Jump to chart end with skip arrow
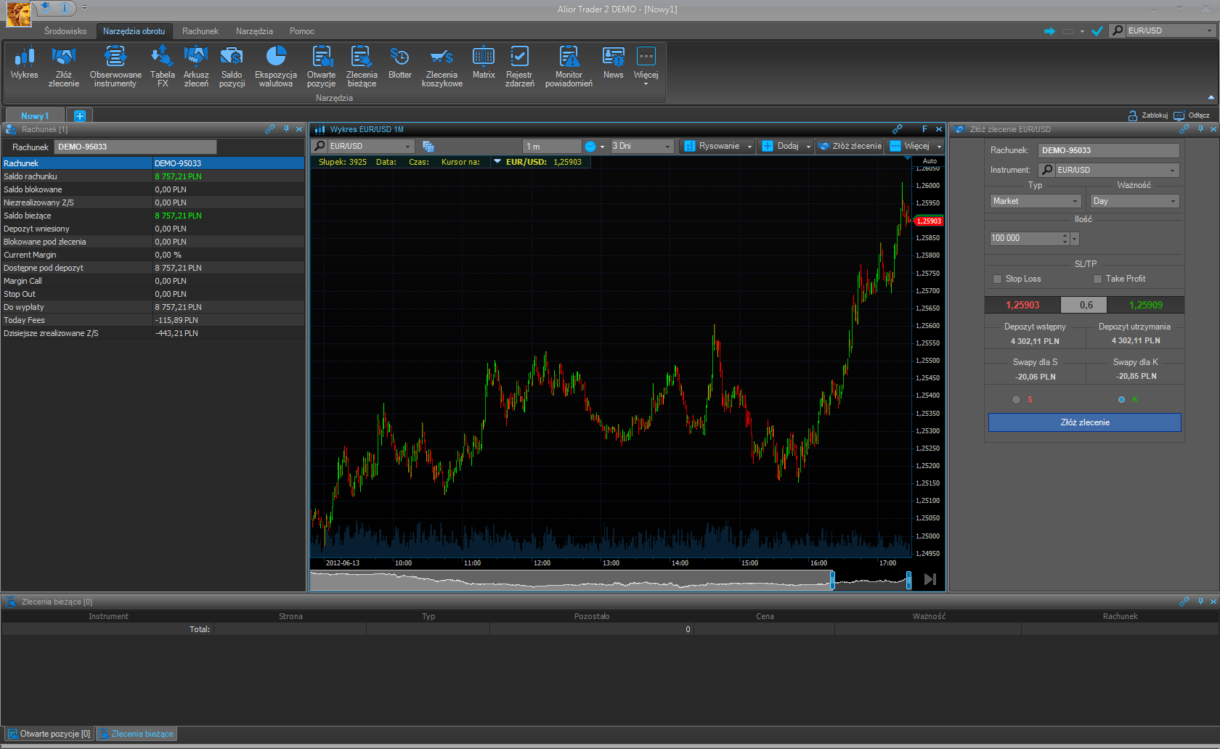Screen dimensions: 1220x749 [x=930, y=579]
